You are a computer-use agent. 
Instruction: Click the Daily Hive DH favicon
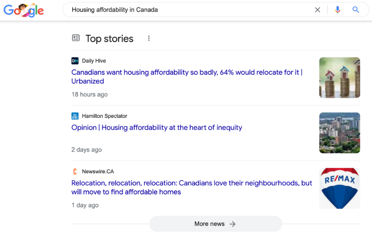[x=75, y=61]
